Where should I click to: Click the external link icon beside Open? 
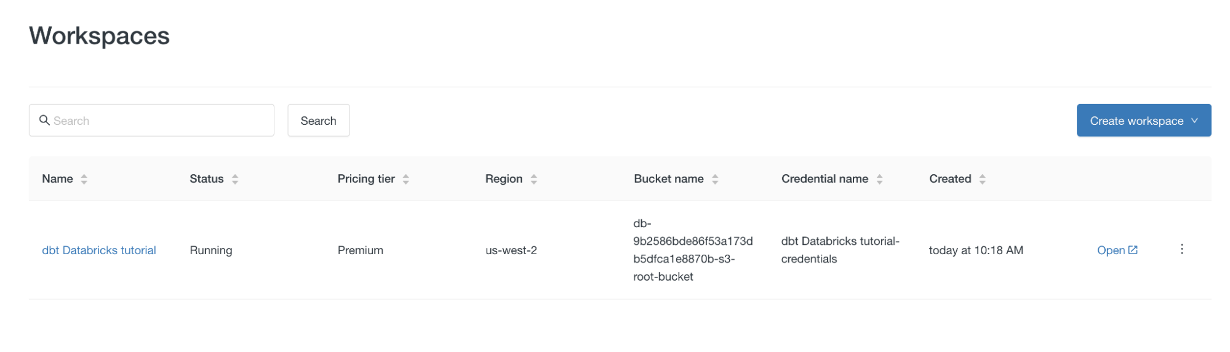coord(1133,250)
